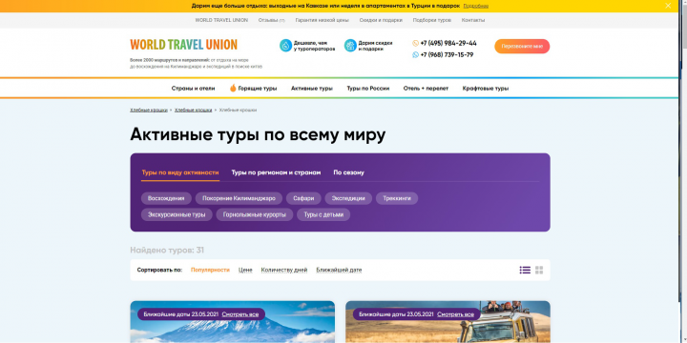Filter by Сафари tag

click(303, 198)
